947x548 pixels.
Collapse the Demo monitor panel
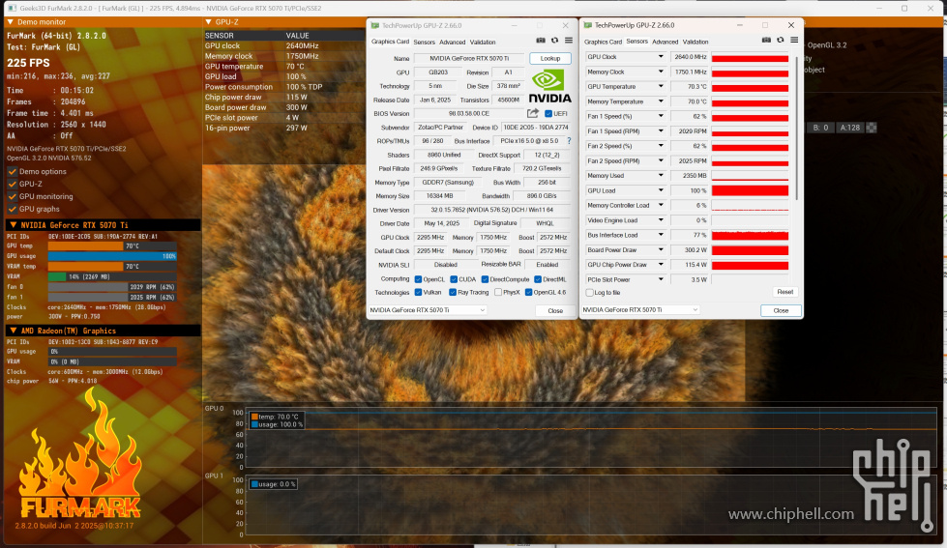[11, 21]
